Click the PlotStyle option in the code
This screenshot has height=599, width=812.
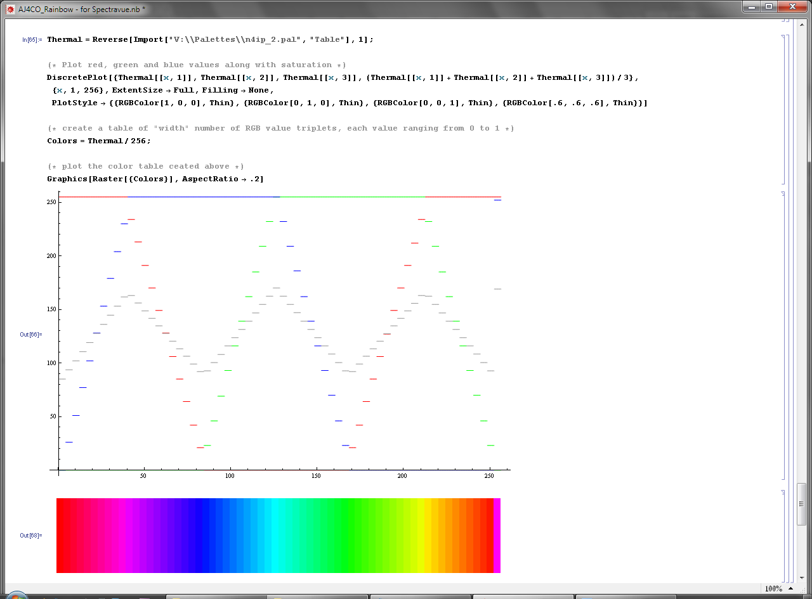coord(75,103)
